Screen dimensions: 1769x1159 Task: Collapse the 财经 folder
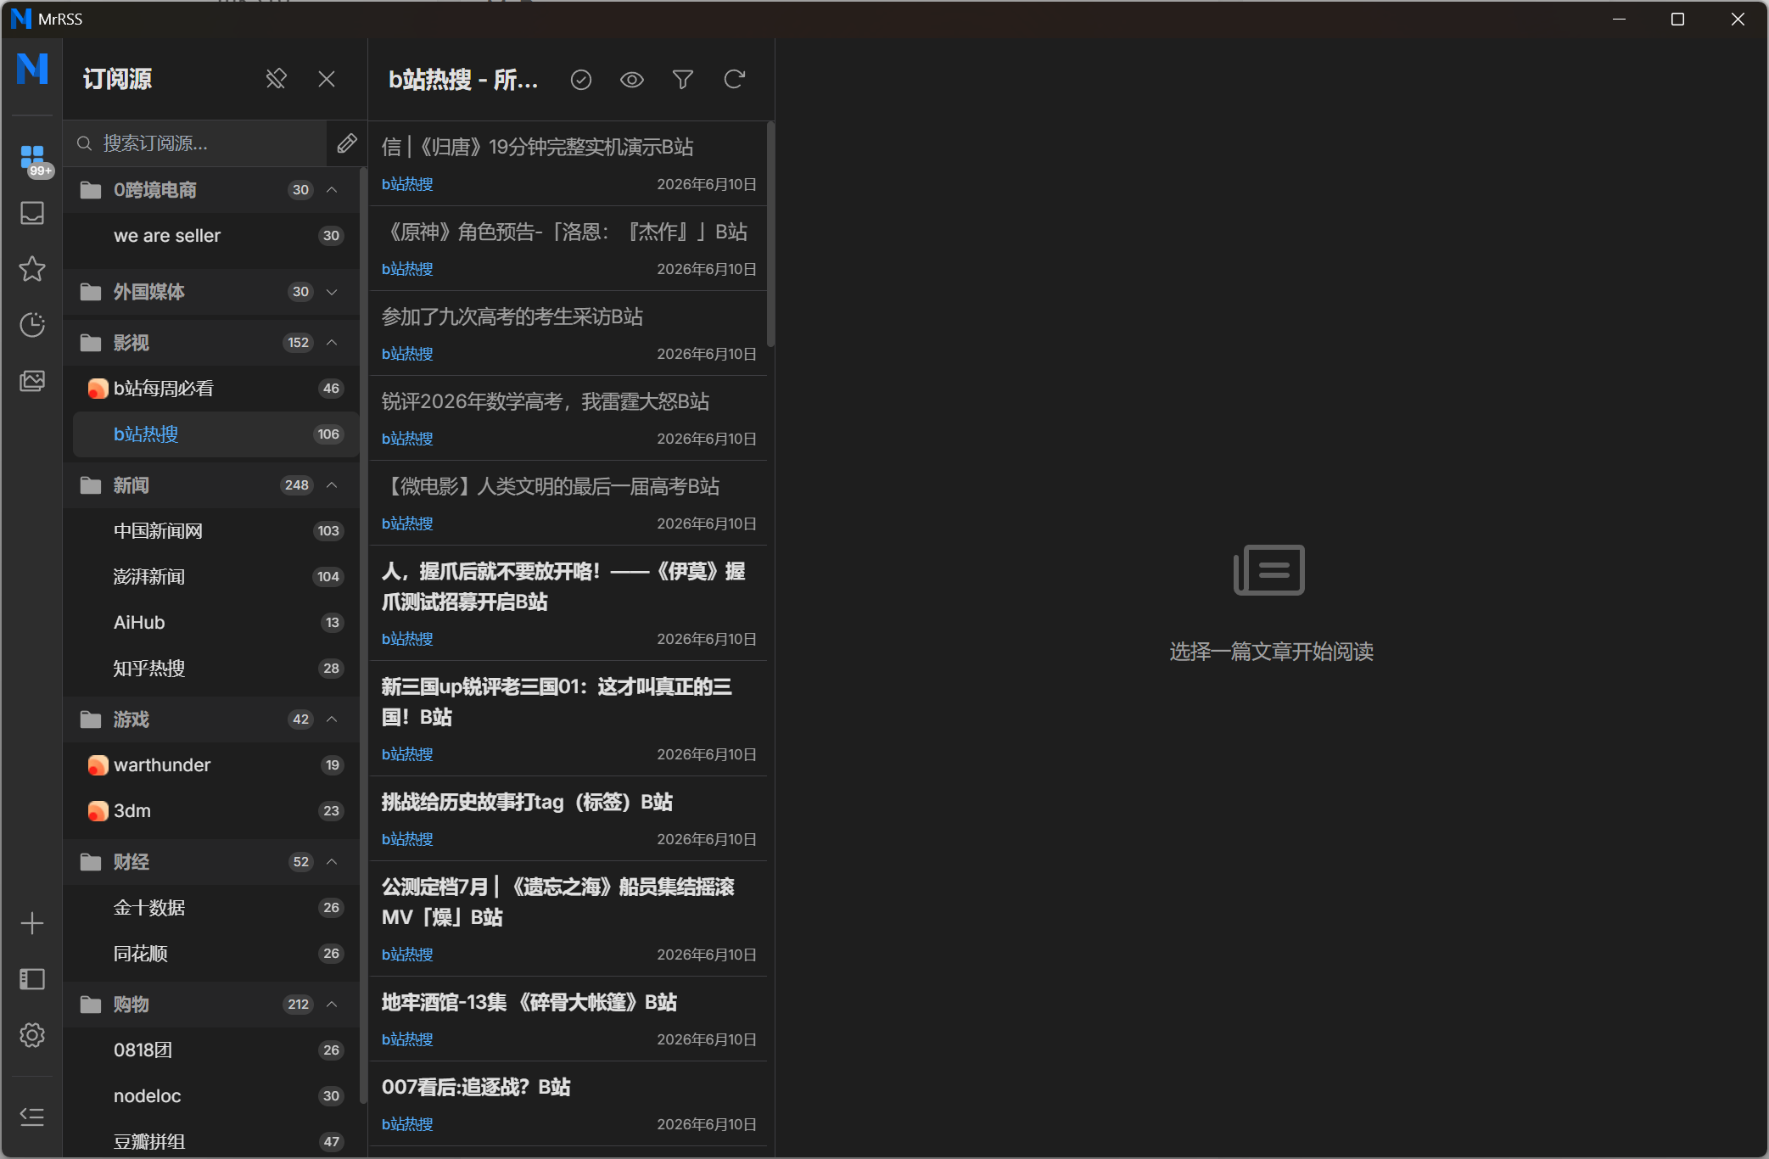pos(332,862)
